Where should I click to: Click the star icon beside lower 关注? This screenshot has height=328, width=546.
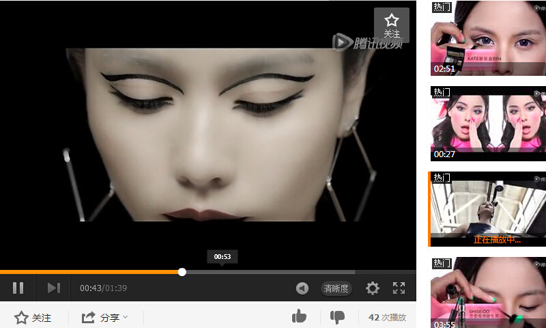coord(21,318)
